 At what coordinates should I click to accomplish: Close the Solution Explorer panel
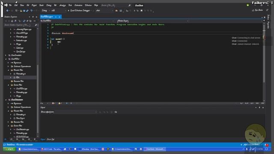[x=36, y=17]
